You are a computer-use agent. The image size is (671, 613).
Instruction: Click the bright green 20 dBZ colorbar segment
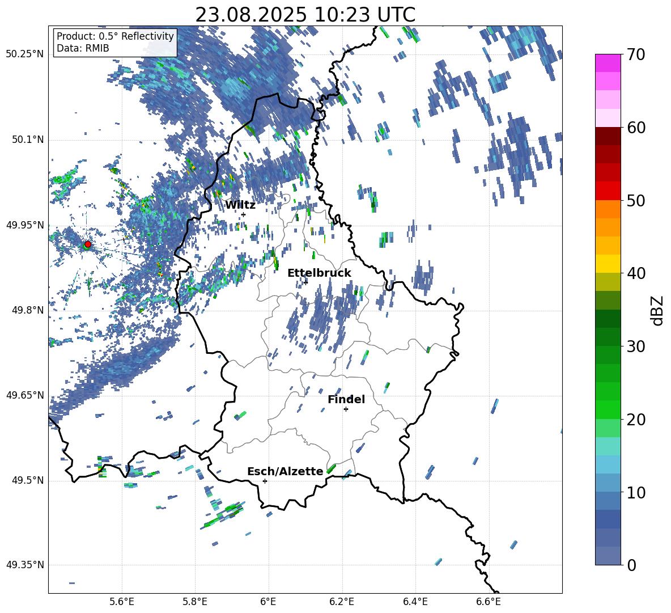(608, 409)
